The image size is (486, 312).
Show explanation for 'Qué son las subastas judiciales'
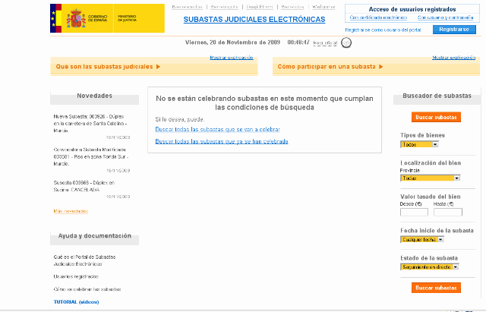click(232, 58)
